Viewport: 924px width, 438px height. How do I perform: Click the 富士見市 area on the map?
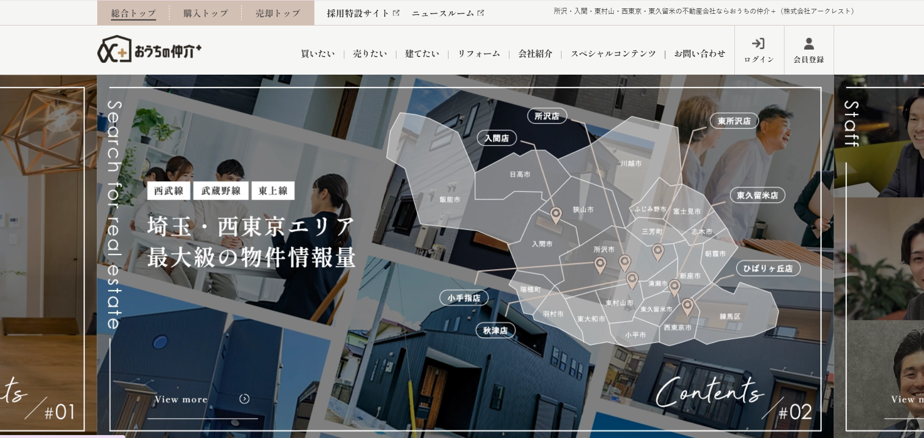pos(687,211)
